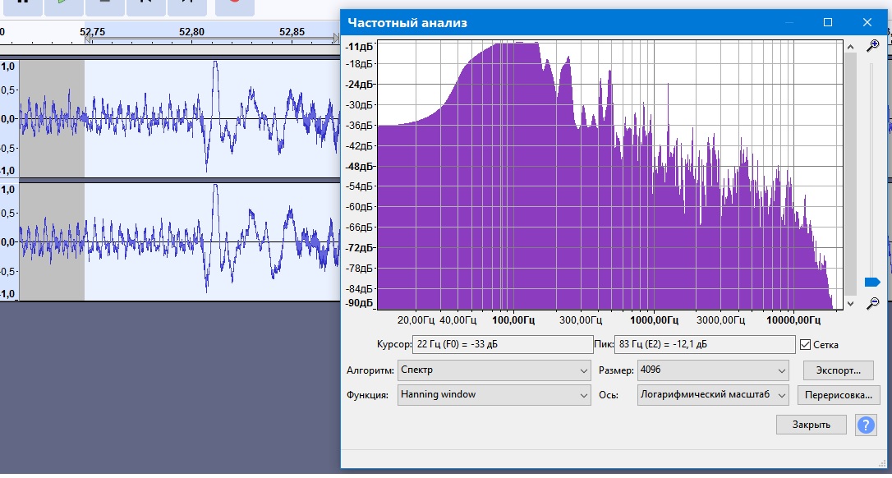892x478 pixels.
Task: Click the Stop transport button
Action: (x=104, y=4)
